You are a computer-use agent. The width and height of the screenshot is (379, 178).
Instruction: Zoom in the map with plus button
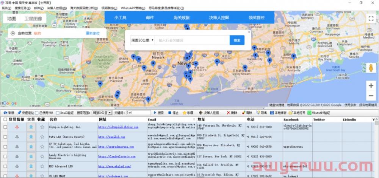tap(371, 86)
